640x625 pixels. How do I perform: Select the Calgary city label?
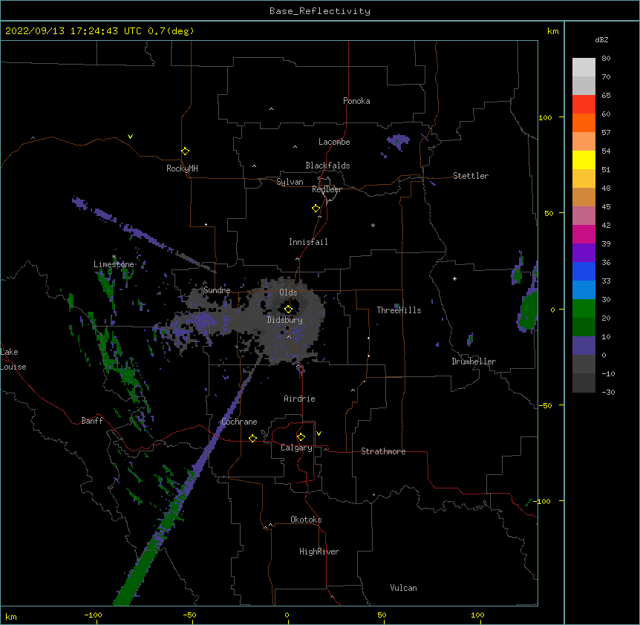tap(296, 448)
